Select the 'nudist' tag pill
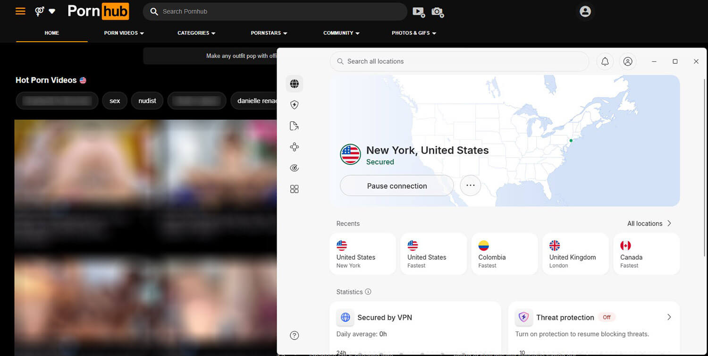Viewport: 708px width, 356px height. pos(147,101)
